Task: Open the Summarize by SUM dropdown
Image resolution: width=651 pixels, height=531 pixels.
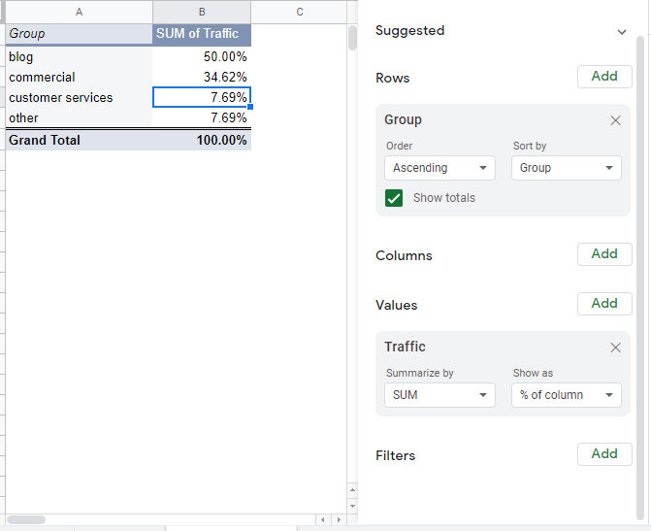Action: tap(439, 395)
